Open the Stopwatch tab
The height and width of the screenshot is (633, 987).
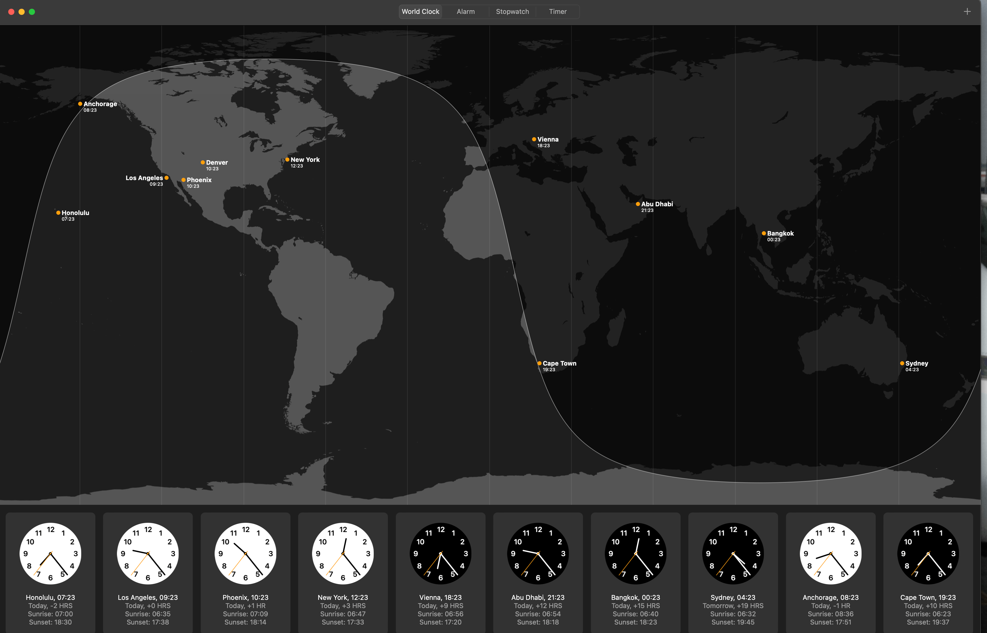click(x=512, y=12)
